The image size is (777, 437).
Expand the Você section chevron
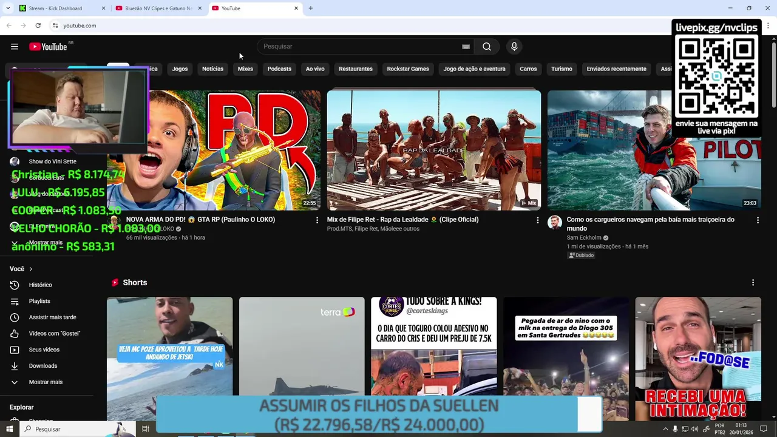tap(30, 269)
